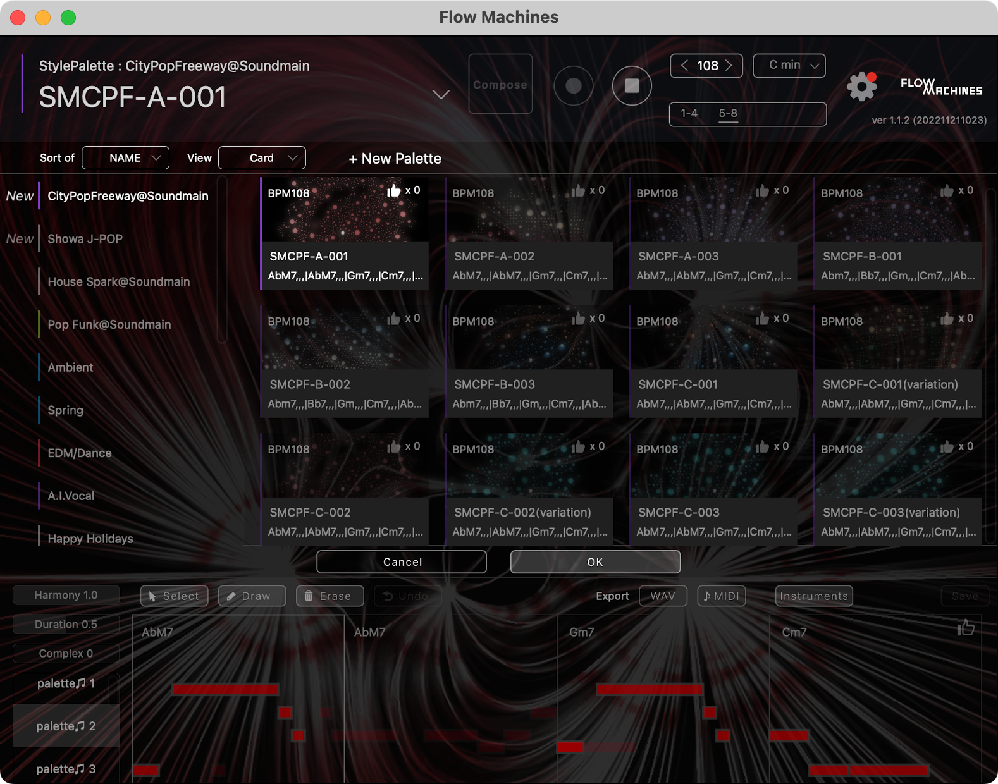Activate the Draw pencil tool
998x784 pixels.
point(252,596)
